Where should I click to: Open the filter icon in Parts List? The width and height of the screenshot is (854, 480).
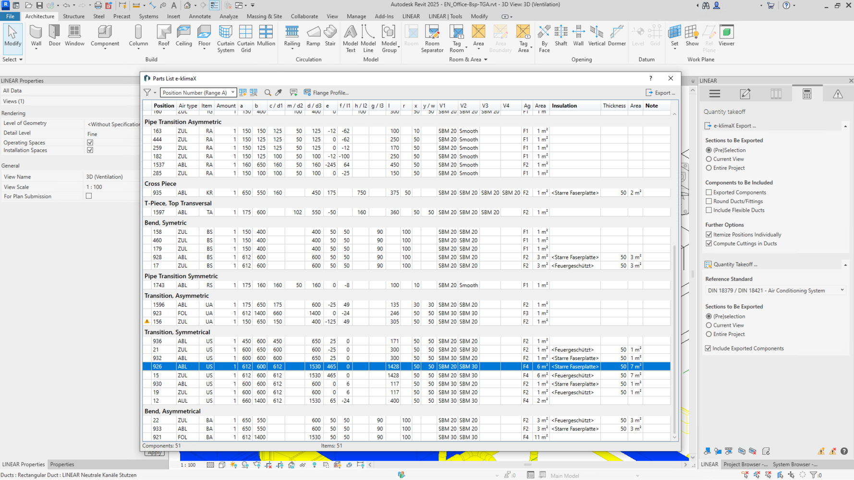click(147, 93)
